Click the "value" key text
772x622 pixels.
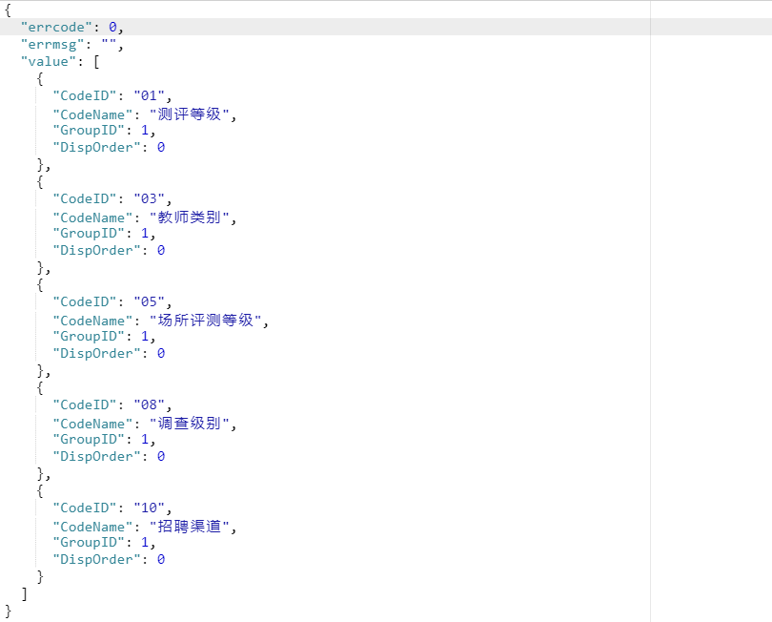click(49, 62)
